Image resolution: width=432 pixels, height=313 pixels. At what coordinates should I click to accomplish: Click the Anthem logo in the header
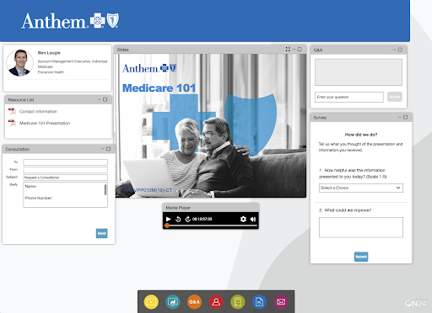(70, 21)
